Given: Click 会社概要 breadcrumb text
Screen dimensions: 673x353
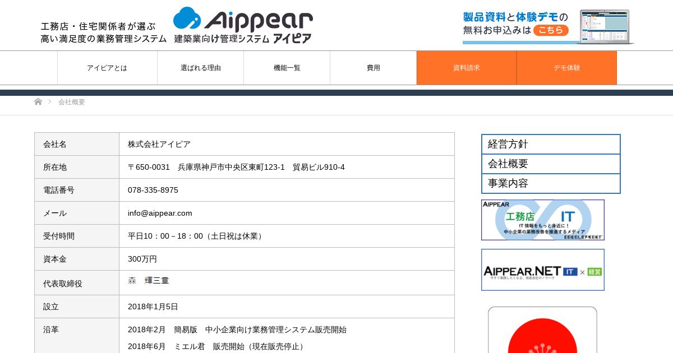Looking at the screenshot, I should [72, 102].
